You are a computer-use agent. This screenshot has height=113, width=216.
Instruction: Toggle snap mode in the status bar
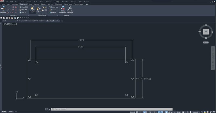[x=140, y=112]
